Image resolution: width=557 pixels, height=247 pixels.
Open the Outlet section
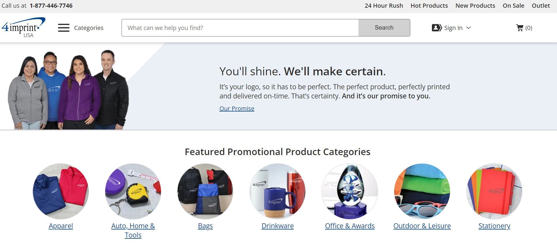(x=541, y=6)
